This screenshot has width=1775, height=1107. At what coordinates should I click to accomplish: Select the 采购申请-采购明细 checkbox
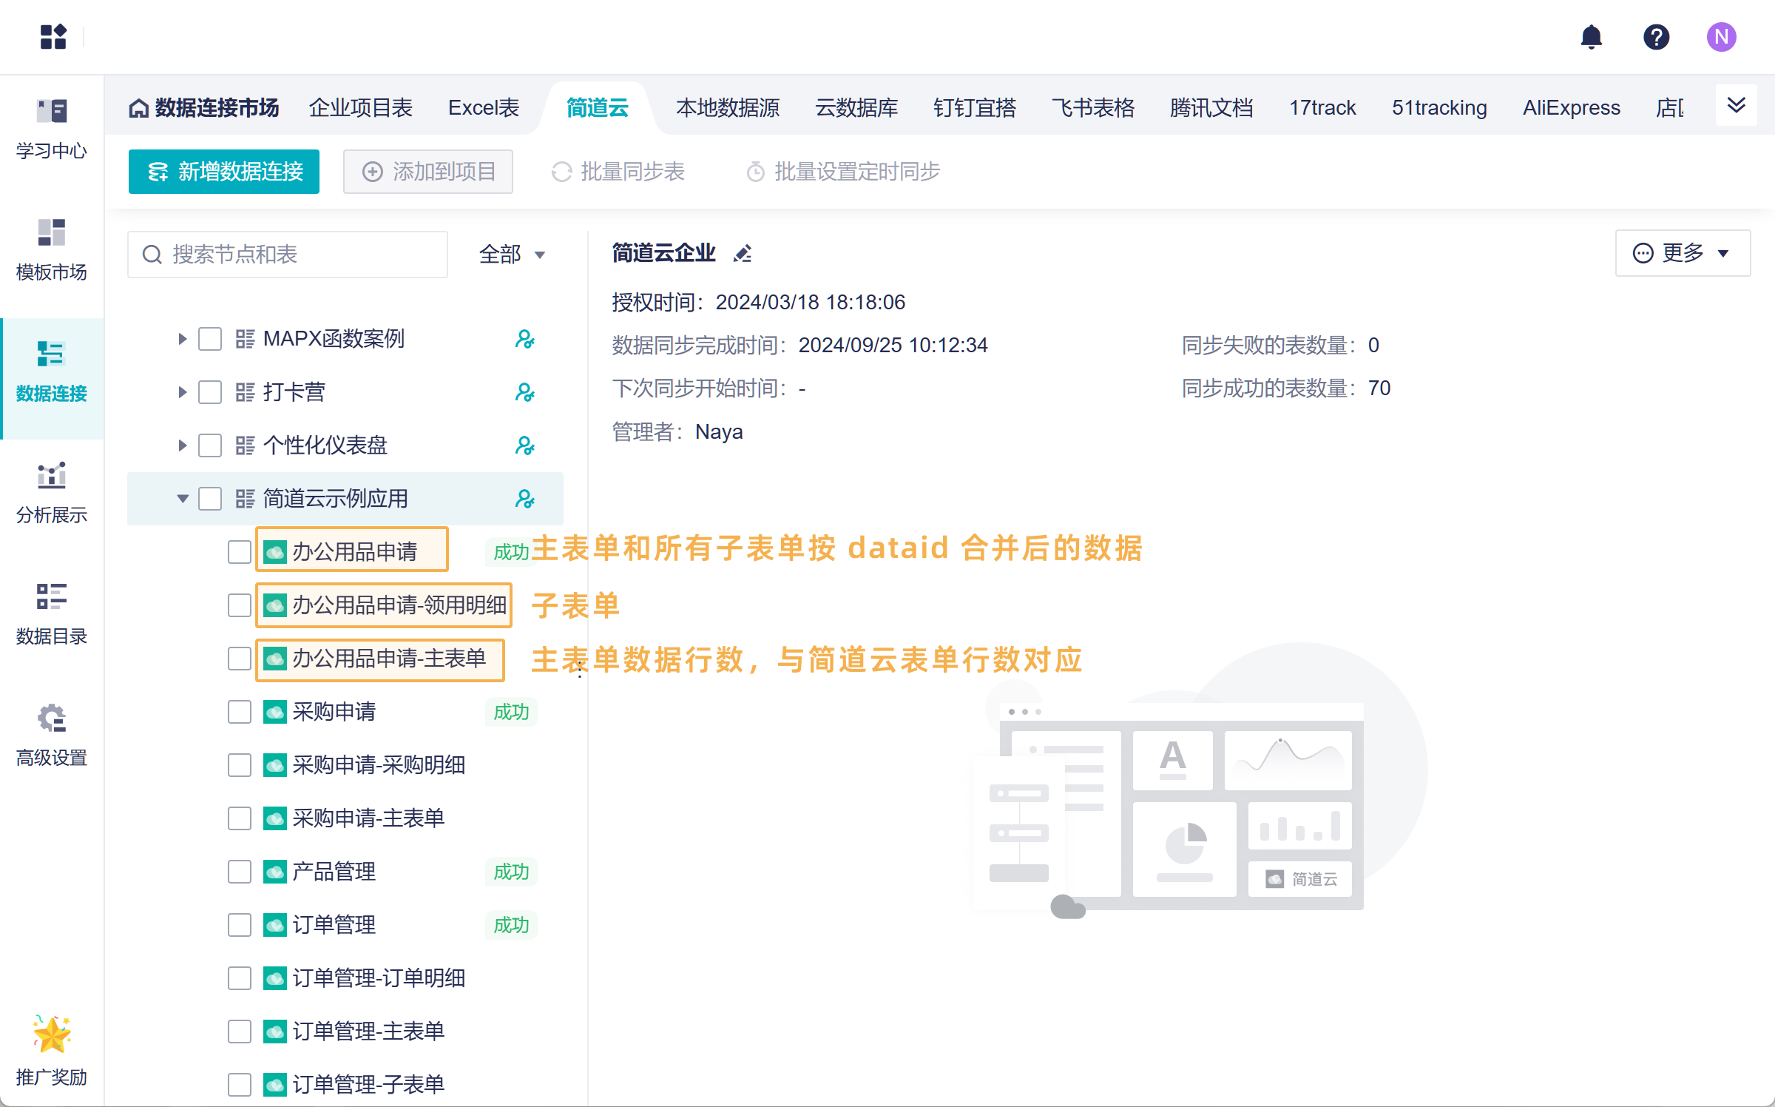(239, 765)
